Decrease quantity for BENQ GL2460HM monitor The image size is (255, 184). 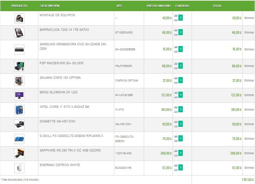[x=176, y=97]
